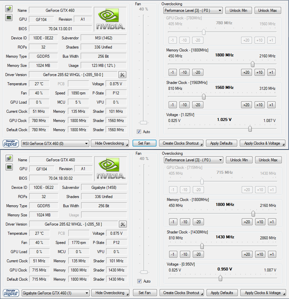289x299 pixels.
Task: Click Unlock Min in Gigabyte panel
Action: tap(239, 160)
